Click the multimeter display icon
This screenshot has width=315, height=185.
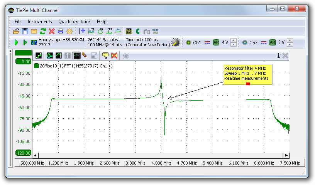pyautogui.click(x=129, y=31)
